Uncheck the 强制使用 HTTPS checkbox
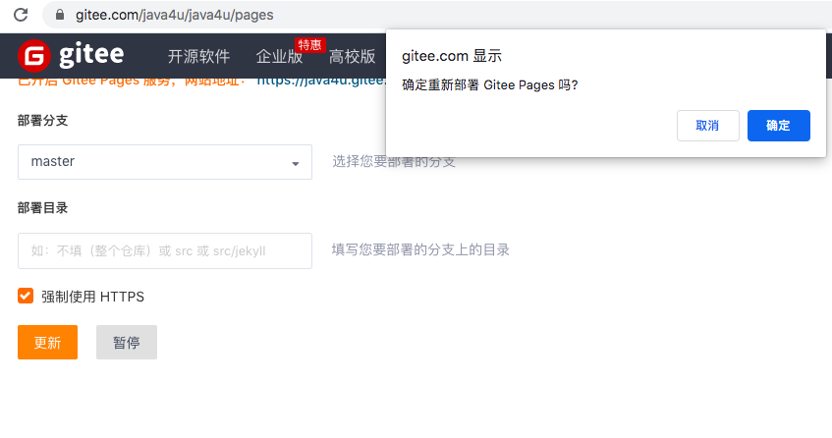Image resolution: width=832 pixels, height=438 pixels. [x=26, y=296]
